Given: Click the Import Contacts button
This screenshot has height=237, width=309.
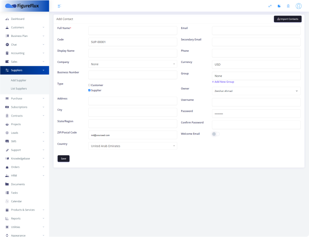Looking at the screenshot, I should pyautogui.click(x=287, y=19).
